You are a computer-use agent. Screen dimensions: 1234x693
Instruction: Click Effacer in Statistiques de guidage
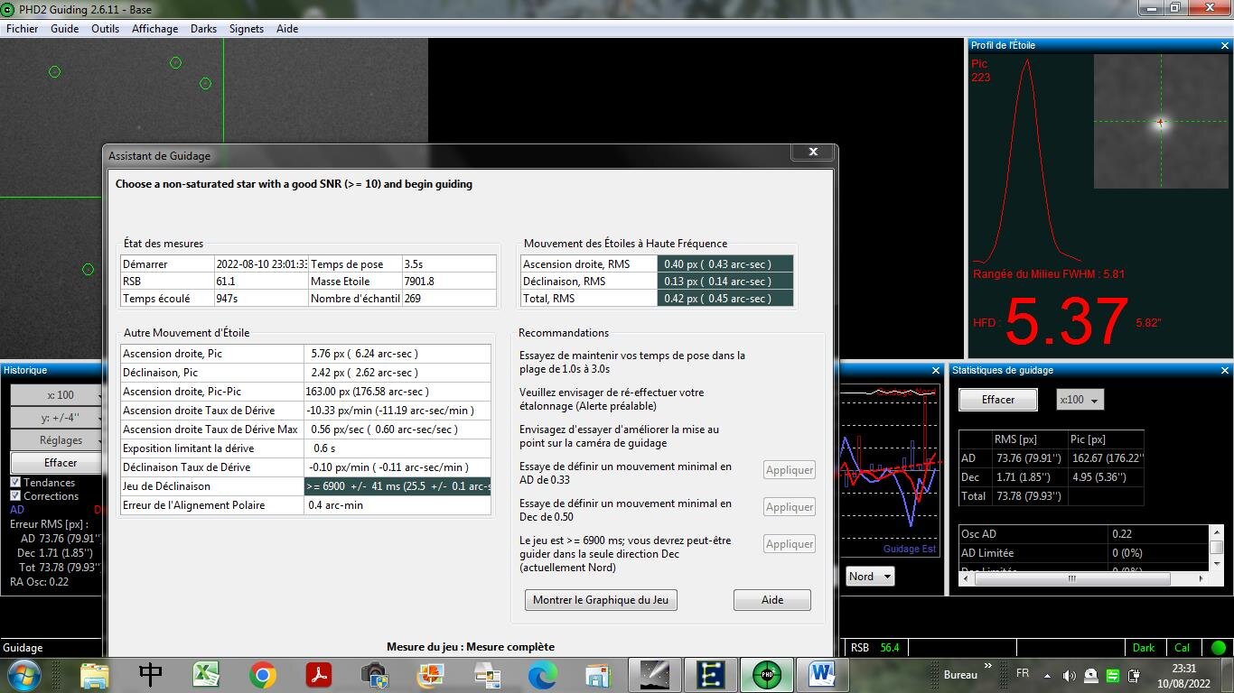998,400
